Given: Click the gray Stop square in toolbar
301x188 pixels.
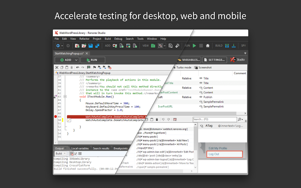Looking at the screenshot, I should click(201, 45).
